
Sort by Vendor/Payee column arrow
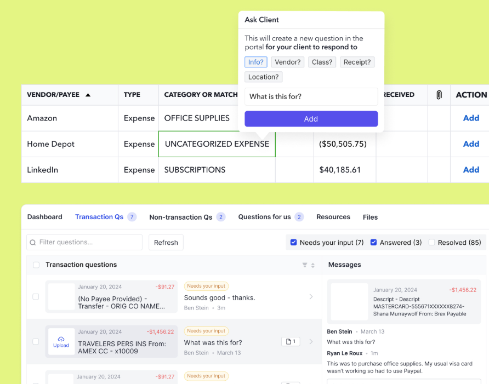(x=88, y=95)
